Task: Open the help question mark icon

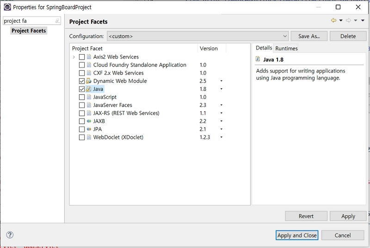Action: point(10,235)
